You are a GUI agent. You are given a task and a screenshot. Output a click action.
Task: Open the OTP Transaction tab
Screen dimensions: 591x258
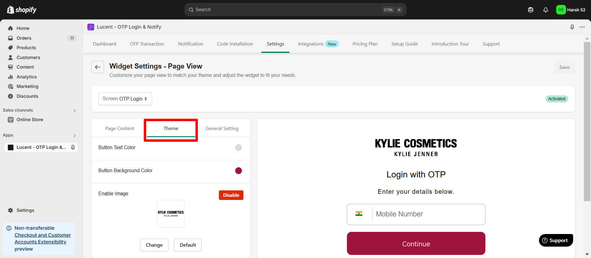tap(147, 44)
